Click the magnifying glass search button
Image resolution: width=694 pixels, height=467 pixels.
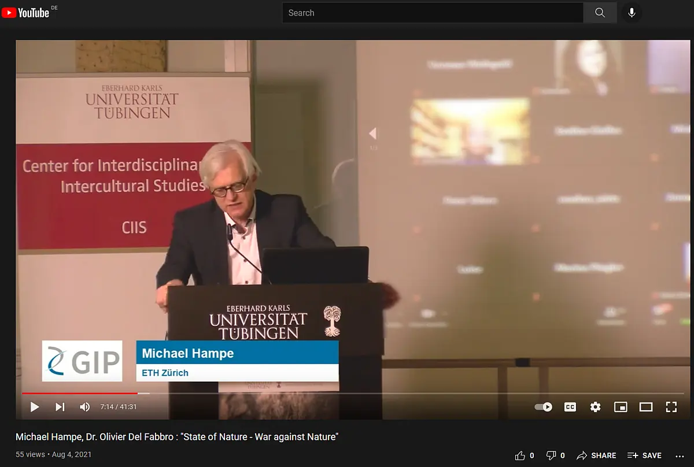click(x=600, y=13)
